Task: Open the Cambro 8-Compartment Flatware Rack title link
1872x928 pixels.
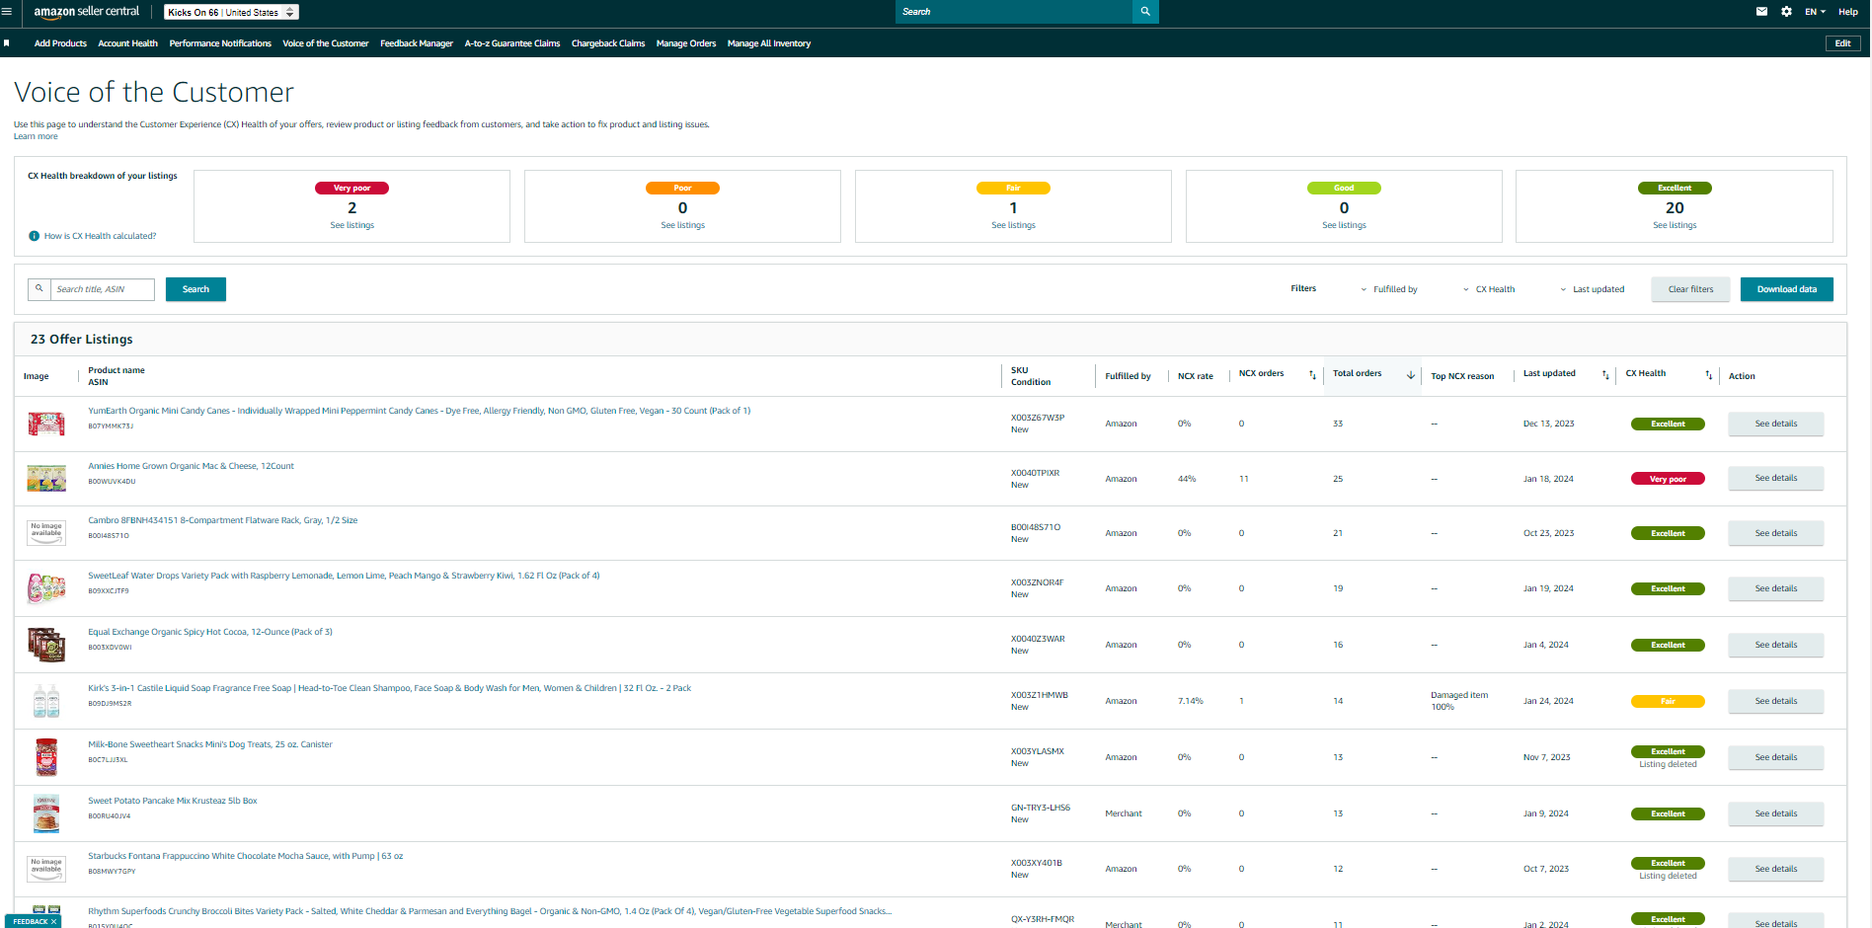Action: (223, 520)
